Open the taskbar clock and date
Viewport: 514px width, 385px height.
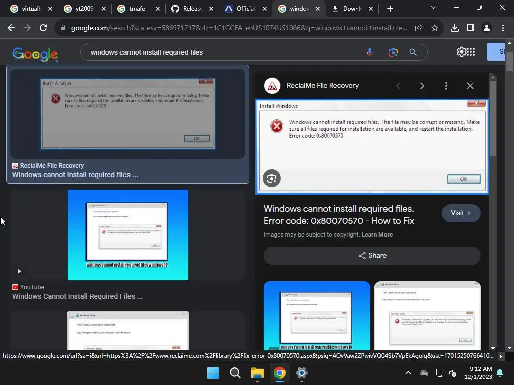(x=478, y=373)
